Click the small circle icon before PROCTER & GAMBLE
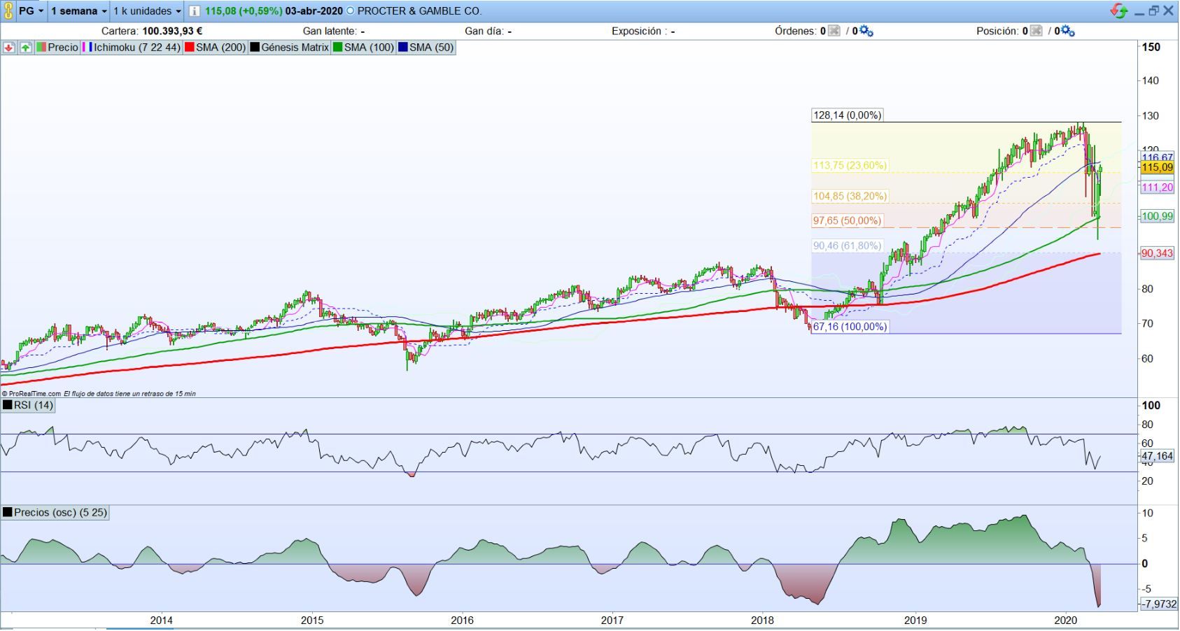Viewport: 1180px width, 631px height. [x=351, y=11]
